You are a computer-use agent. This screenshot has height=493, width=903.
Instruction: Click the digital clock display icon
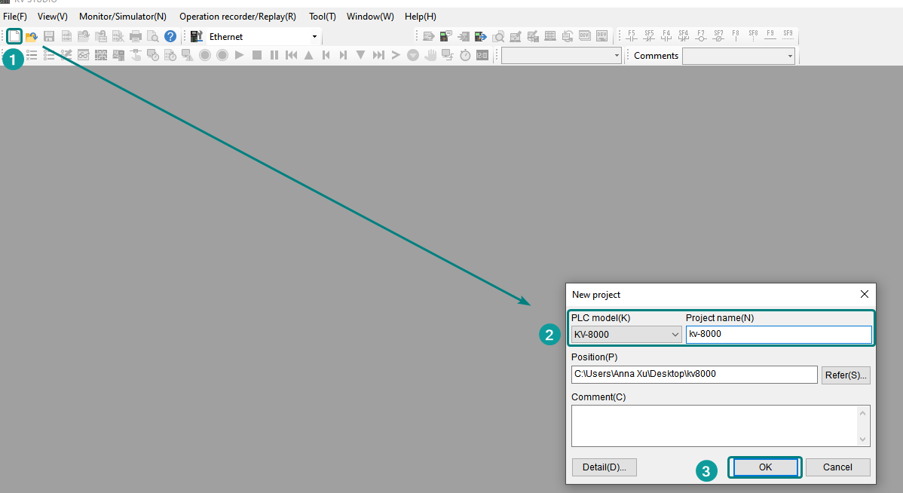pos(482,55)
